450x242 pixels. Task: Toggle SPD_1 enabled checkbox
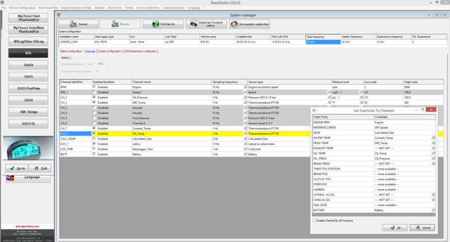coord(94,92)
